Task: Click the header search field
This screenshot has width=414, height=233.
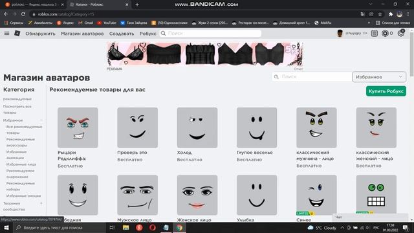Action: 210,33
